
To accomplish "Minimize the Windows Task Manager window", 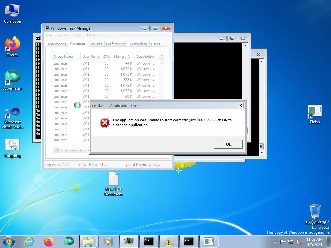I will point(144,28).
